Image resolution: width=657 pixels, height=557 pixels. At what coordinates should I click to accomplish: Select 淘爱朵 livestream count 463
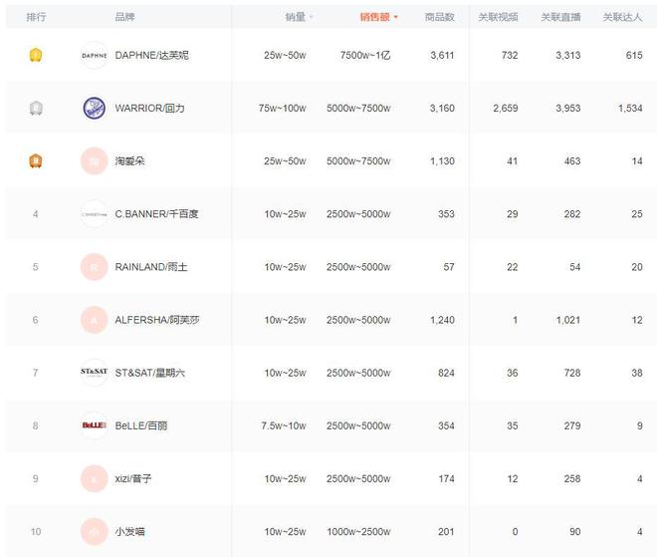[572, 160]
